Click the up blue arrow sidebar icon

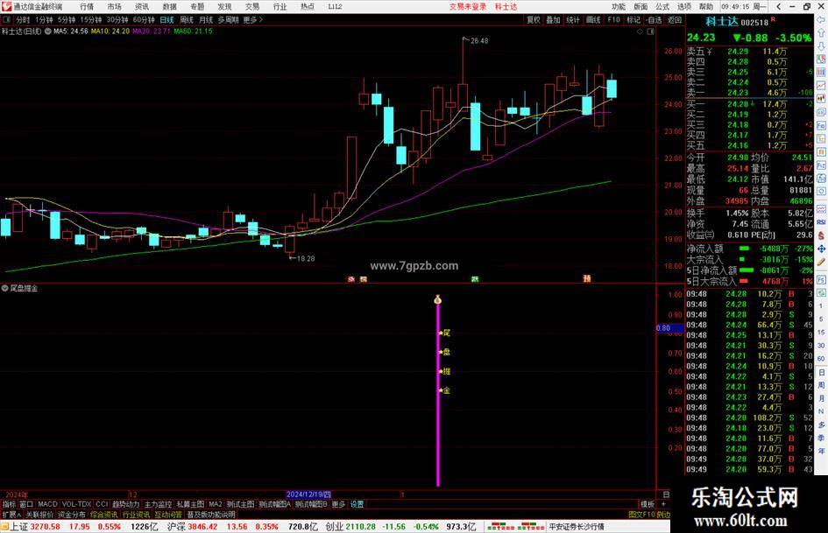point(821,32)
